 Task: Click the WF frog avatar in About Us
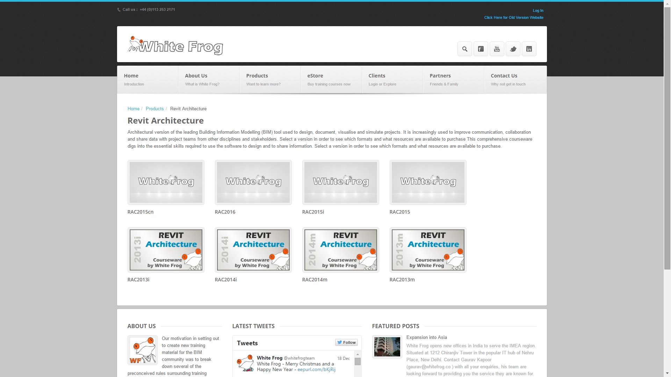click(143, 350)
